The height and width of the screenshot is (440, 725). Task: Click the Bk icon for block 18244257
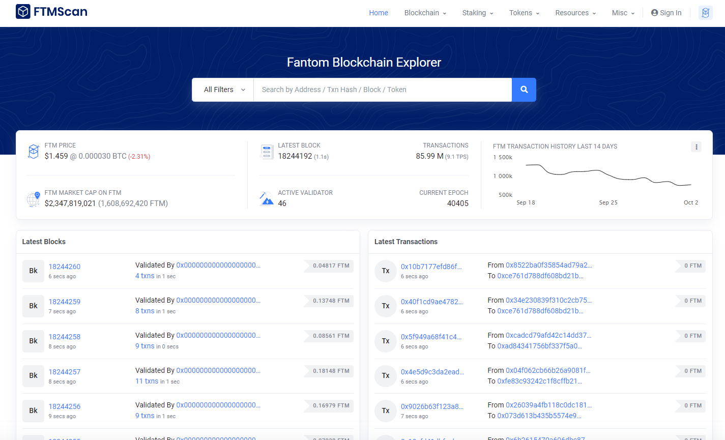pos(33,376)
